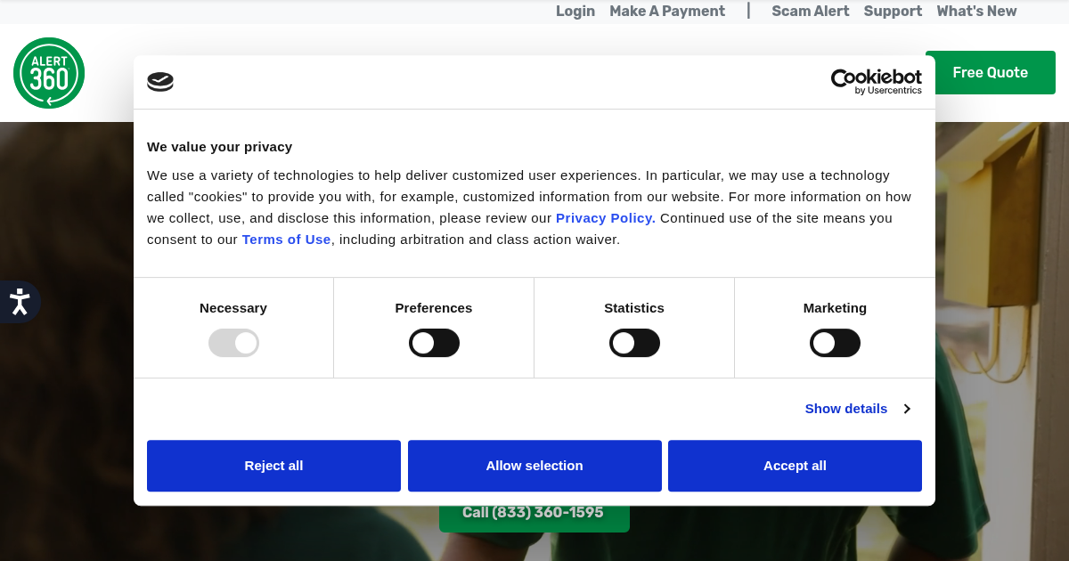The image size is (1069, 561).
Task: Enable the Marketing cookies toggle
Action: [835, 343]
